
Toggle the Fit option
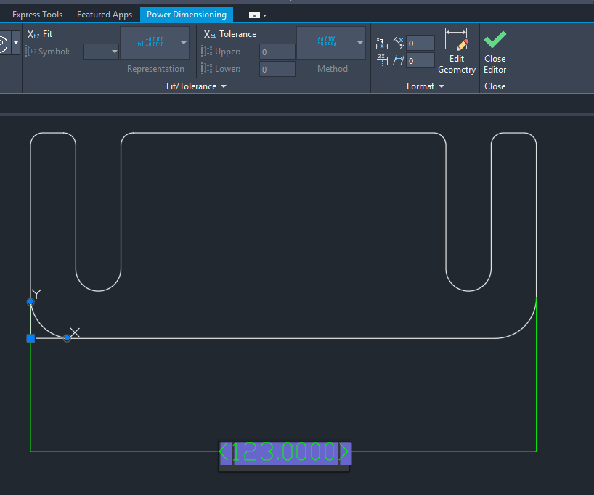40,34
